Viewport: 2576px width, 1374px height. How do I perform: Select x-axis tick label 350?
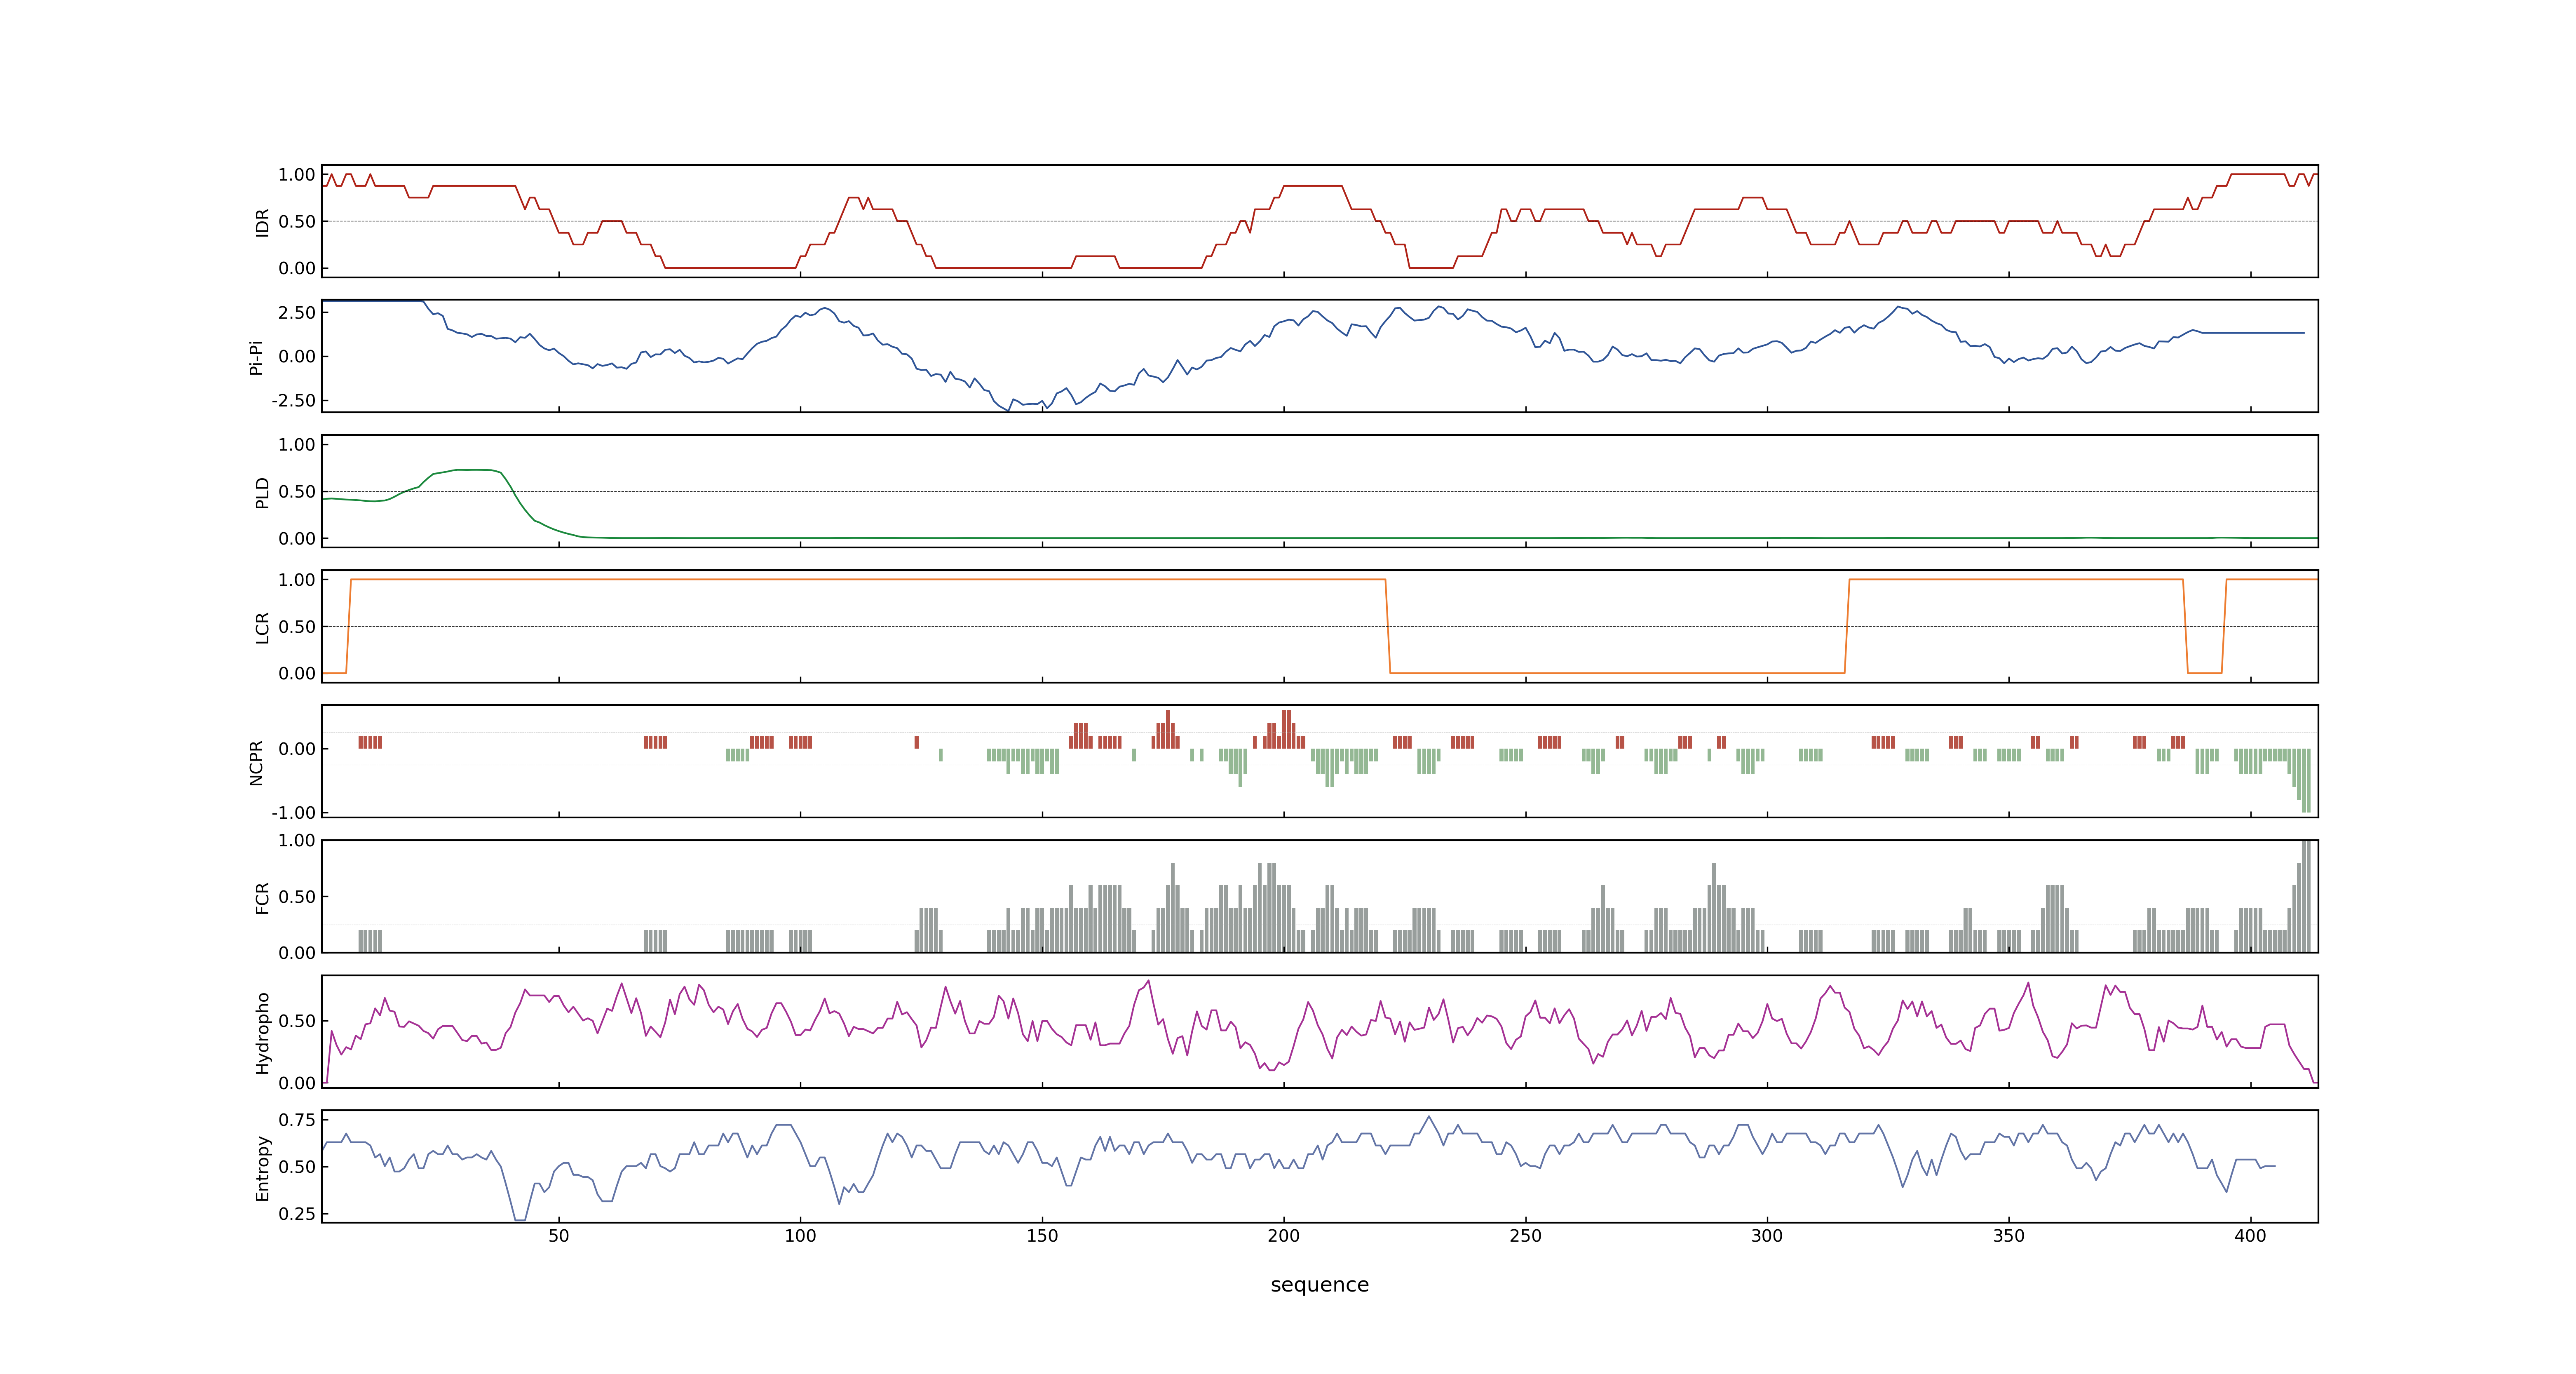[2008, 1236]
